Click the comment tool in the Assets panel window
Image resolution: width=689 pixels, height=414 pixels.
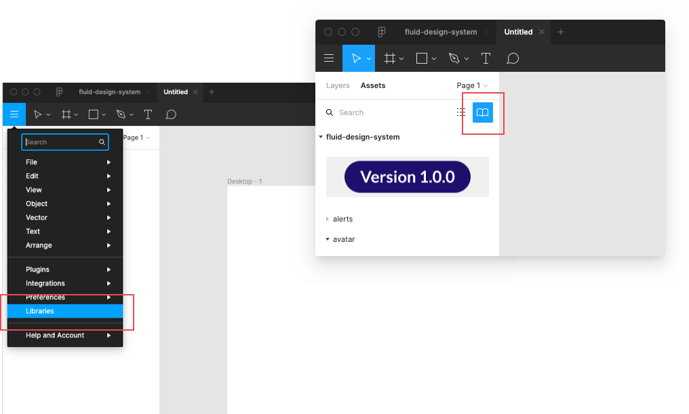[513, 59]
